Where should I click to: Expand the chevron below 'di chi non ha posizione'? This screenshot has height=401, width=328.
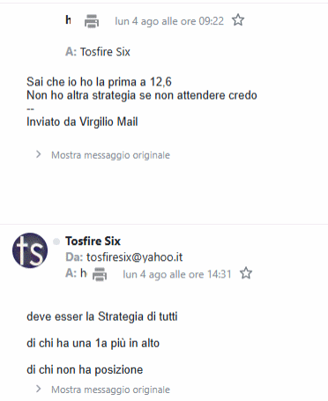pyautogui.click(x=38, y=389)
